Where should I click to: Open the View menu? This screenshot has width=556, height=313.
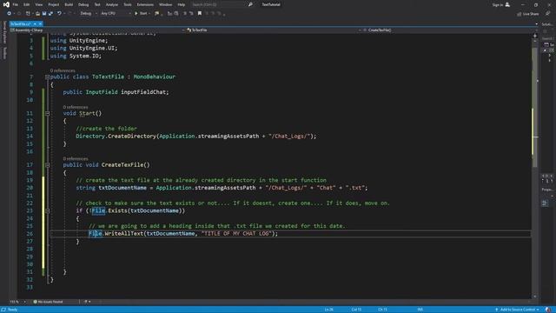[x=38, y=4]
